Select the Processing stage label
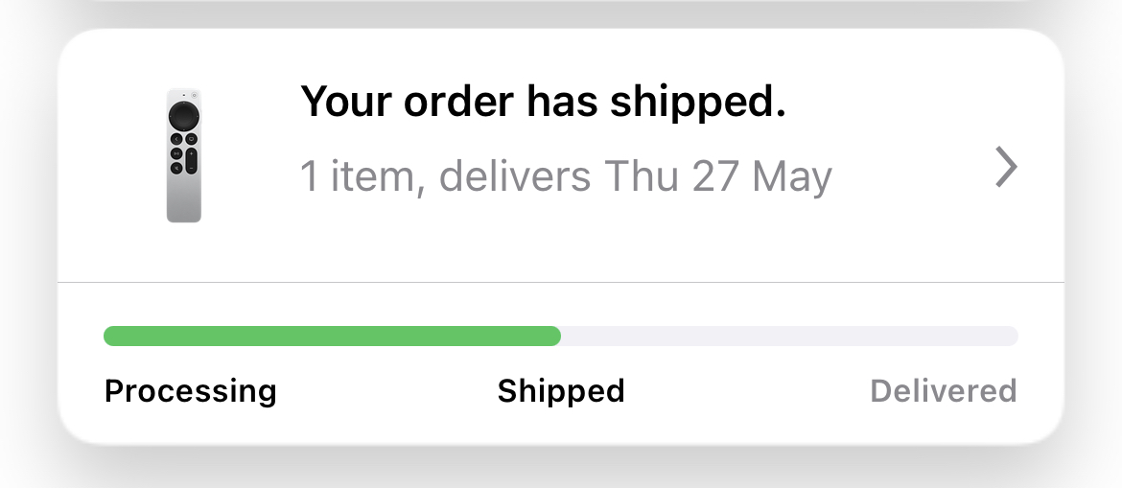 point(190,391)
